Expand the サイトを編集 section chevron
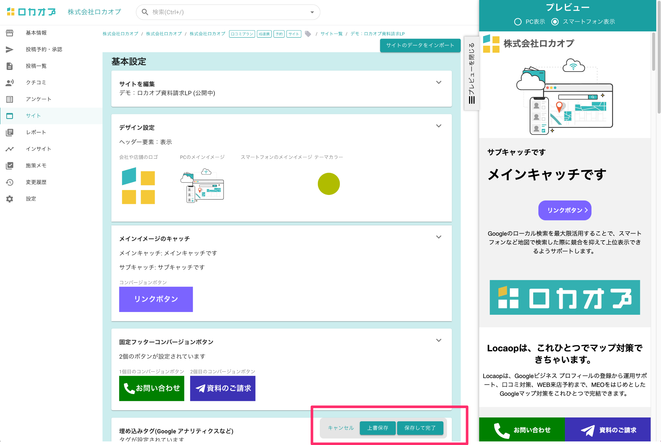 (438, 82)
